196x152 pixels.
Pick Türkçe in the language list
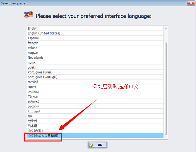[95, 97]
